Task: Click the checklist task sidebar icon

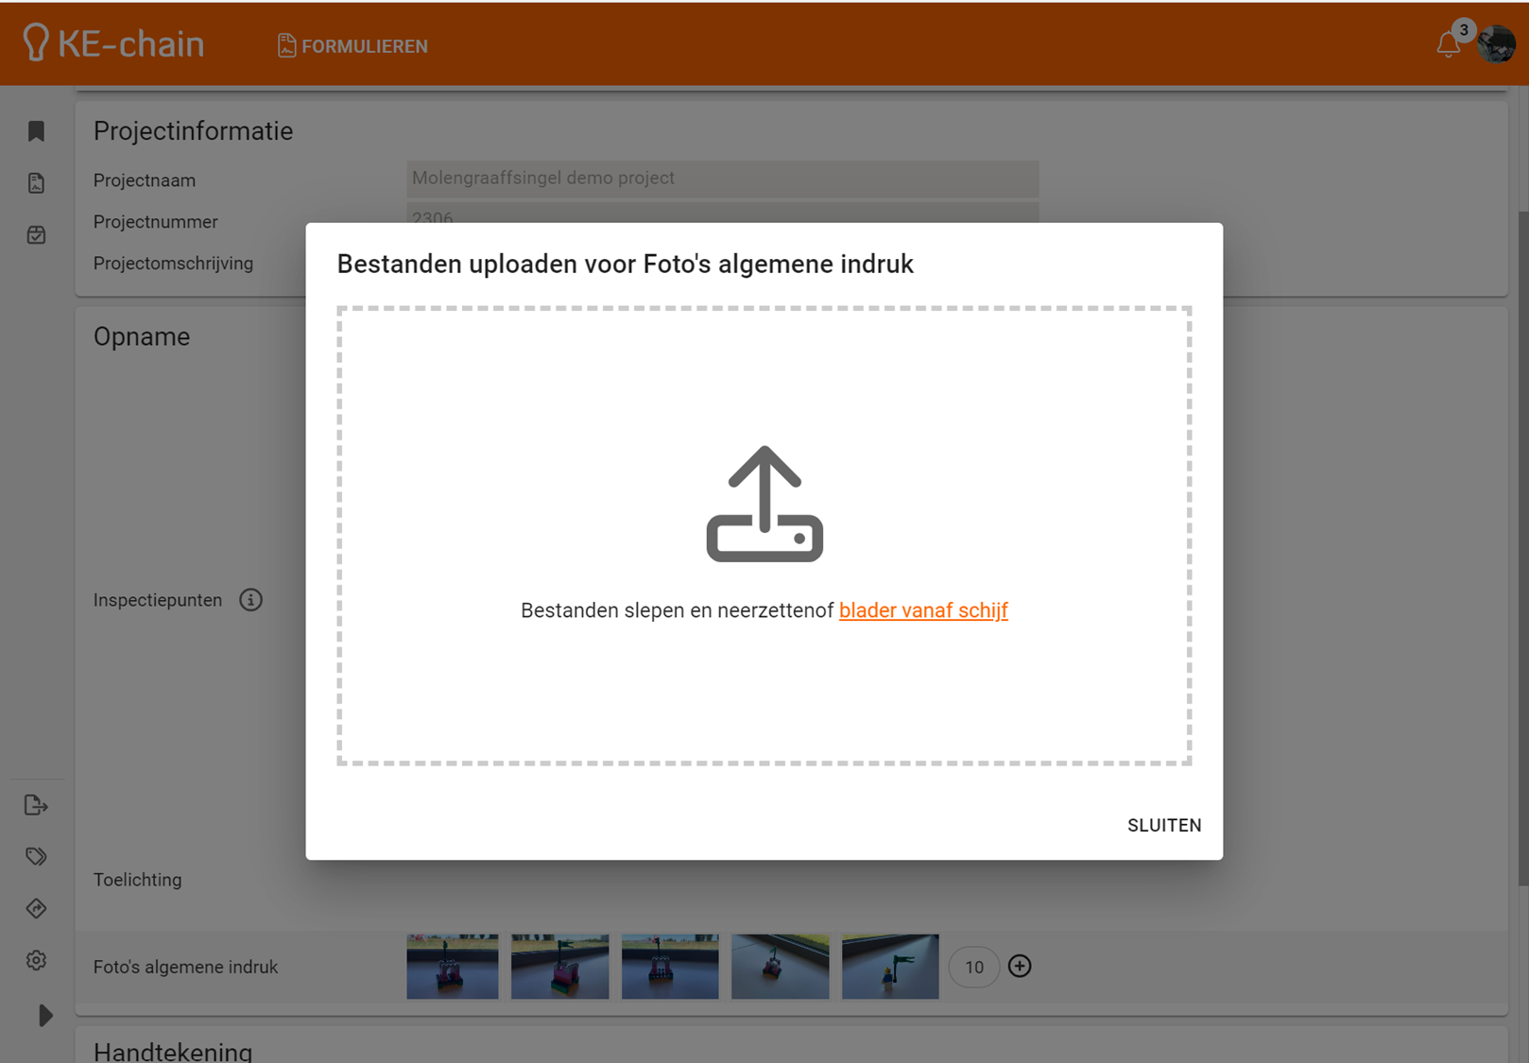Action: point(36,235)
